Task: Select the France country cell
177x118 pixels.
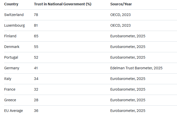Action: pos(10,89)
